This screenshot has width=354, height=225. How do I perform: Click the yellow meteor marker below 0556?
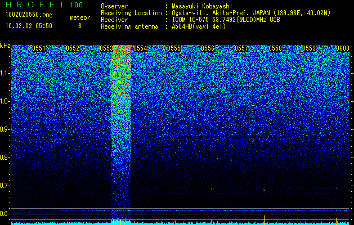coord(212,222)
